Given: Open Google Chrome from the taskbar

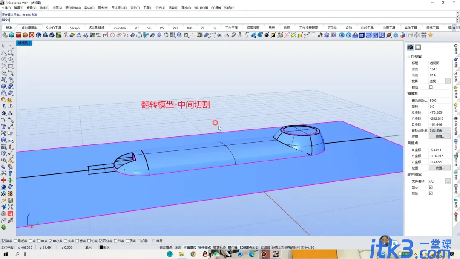Looking at the screenshot, I should coord(193,254).
